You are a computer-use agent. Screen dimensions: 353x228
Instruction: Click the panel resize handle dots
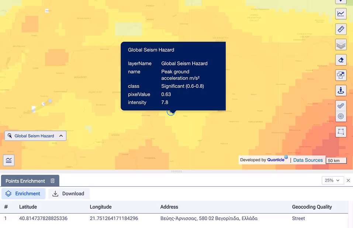(x=176, y=171)
